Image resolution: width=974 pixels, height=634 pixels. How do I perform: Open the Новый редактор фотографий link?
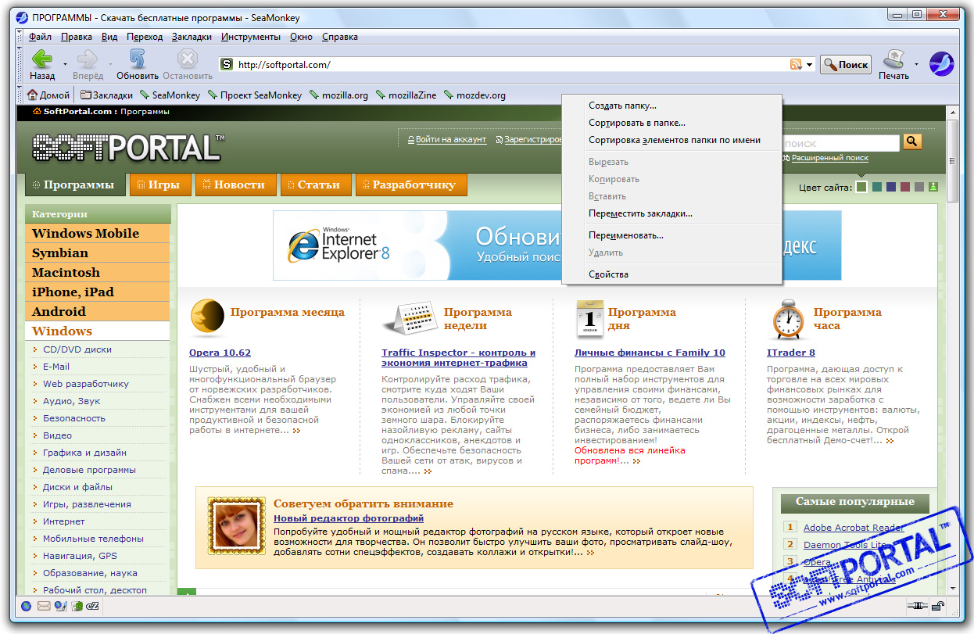click(x=349, y=518)
